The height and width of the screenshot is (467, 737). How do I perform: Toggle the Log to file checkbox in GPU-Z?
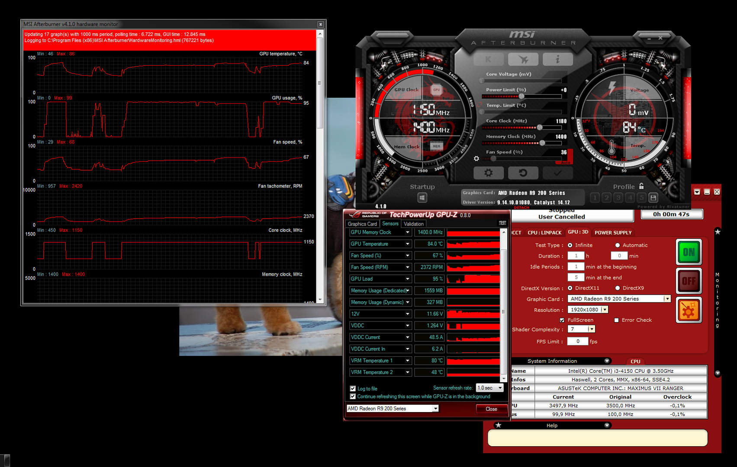[353, 389]
